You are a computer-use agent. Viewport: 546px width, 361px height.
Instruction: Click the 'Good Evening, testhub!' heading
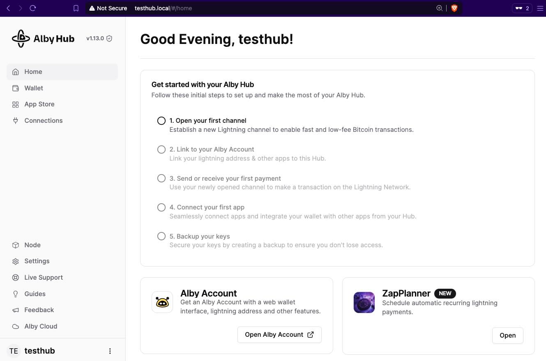click(217, 39)
